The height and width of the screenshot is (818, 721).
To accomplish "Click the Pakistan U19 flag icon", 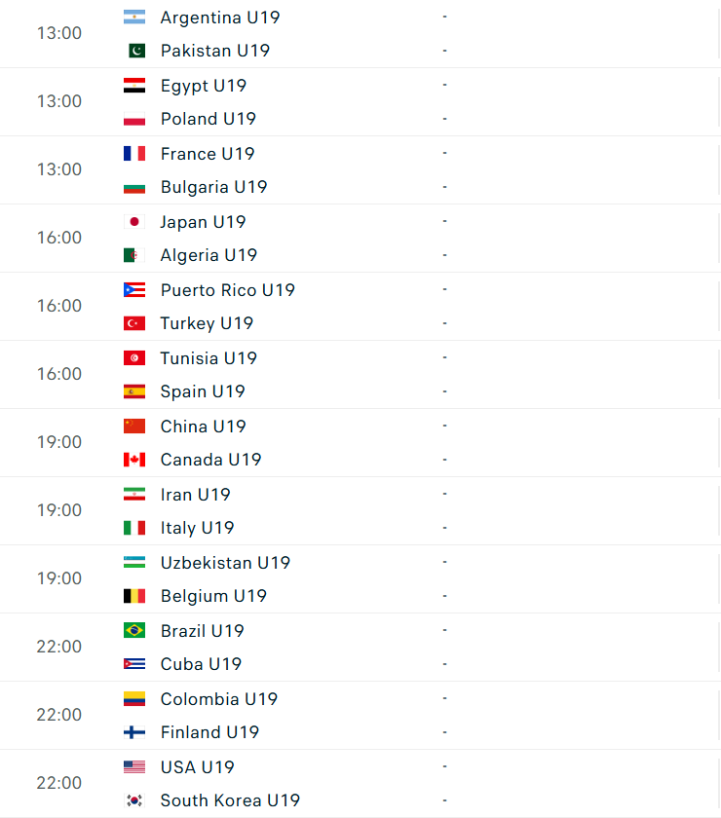I will 136,51.
